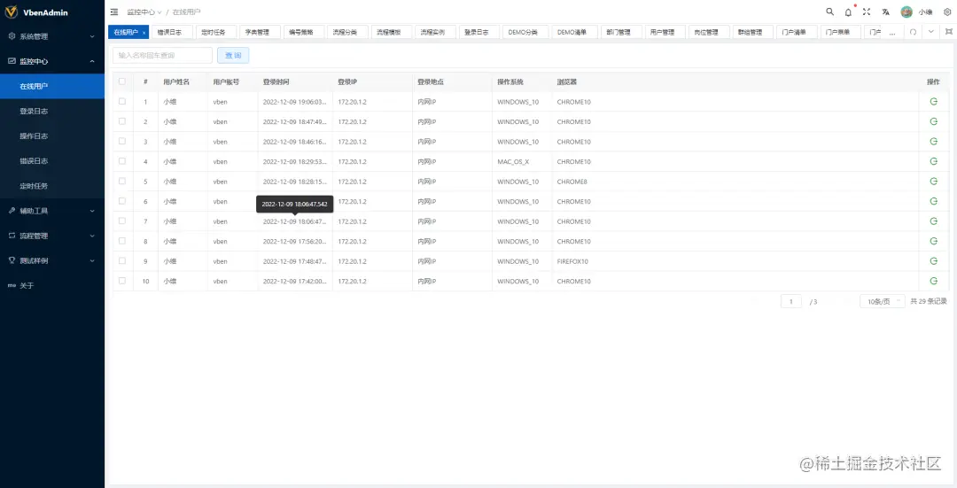This screenshot has height=488, width=957.
Task: Collapse the 监控中心 sidebar menu
Action: (52, 61)
